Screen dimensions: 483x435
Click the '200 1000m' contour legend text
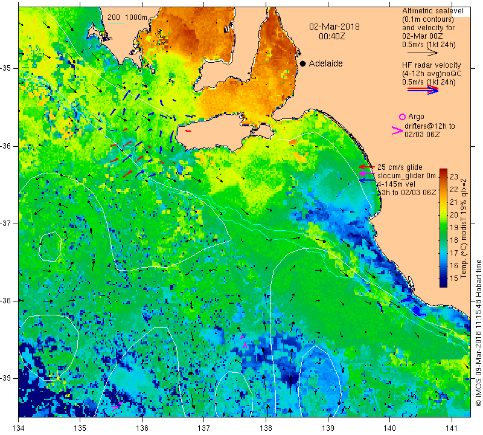pyautogui.click(x=127, y=18)
